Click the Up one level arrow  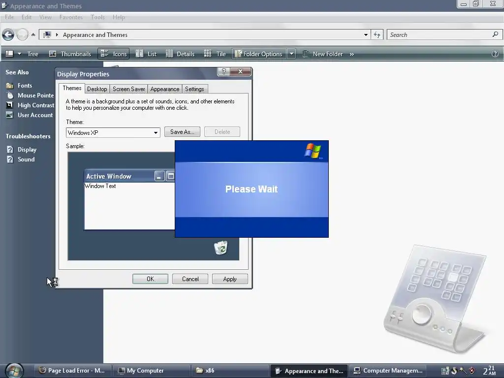click(x=33, y=35)
